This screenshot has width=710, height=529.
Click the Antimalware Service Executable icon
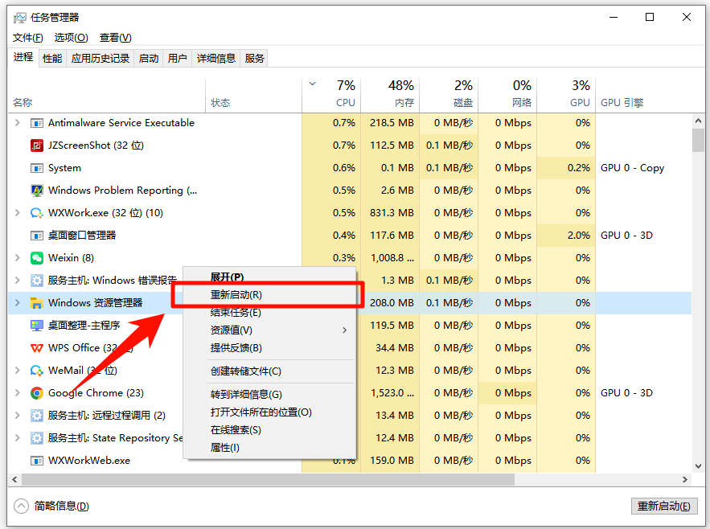click(36, 123)
